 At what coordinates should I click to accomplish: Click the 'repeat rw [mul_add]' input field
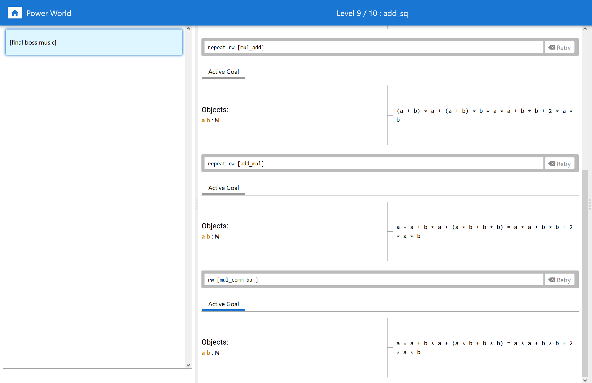click(x=373, y=47)
